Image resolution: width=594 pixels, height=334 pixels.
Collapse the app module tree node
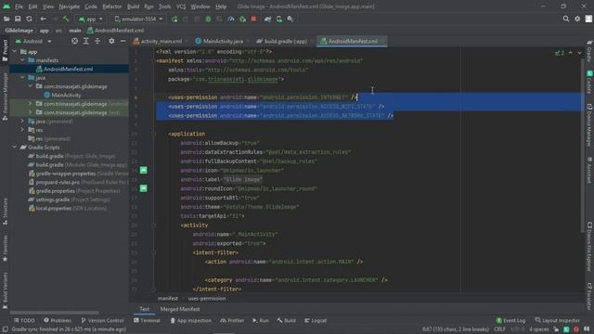(15, 52)
